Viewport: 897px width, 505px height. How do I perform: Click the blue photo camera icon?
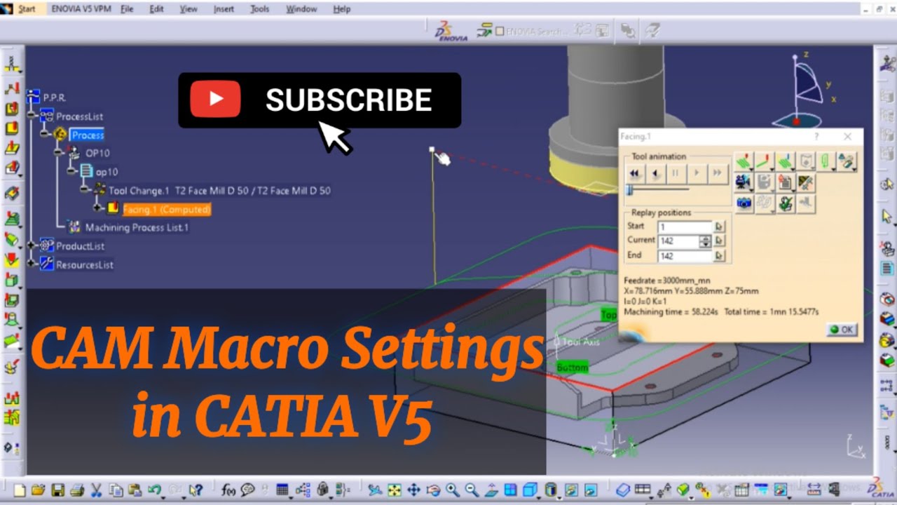743,203
